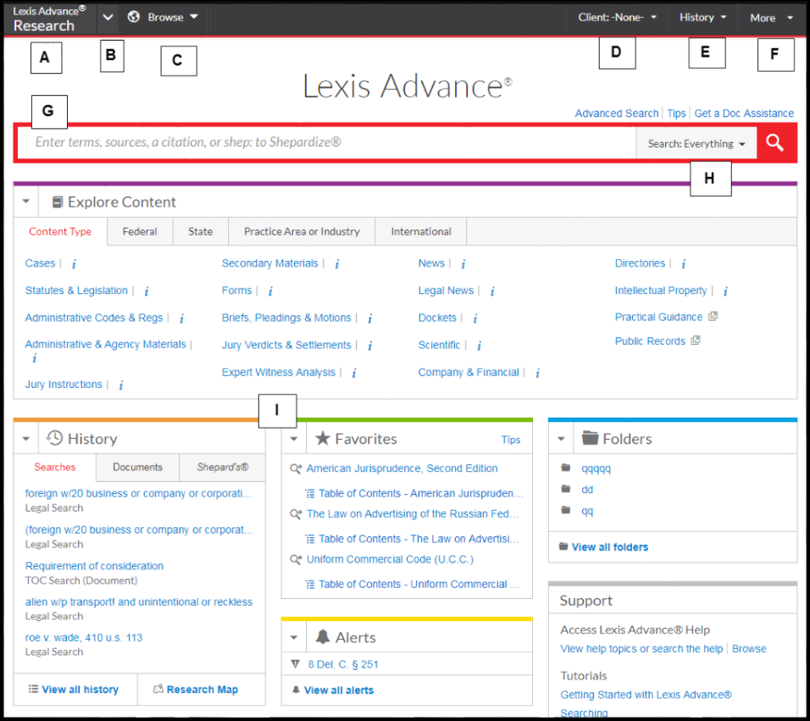Click external link icon beside Practical Guidance

[x=713, y=317]
